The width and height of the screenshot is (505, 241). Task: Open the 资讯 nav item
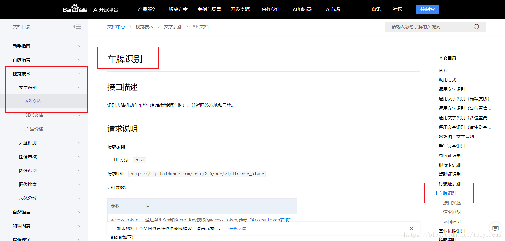pos(376,9)
